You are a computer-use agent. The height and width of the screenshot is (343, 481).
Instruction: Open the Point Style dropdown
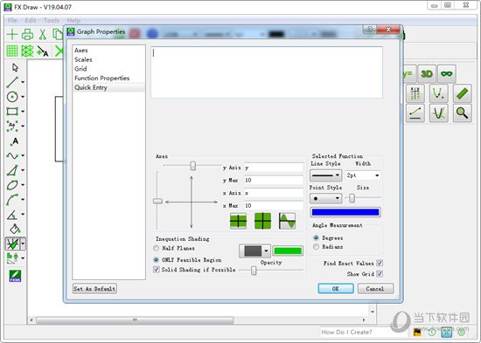click(325, 198)
